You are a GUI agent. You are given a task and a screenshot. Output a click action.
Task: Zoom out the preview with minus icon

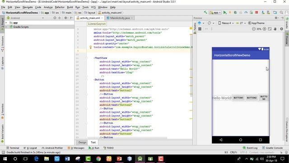(254, 29)
